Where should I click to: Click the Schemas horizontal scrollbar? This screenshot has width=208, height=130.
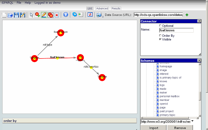(166, 118)
